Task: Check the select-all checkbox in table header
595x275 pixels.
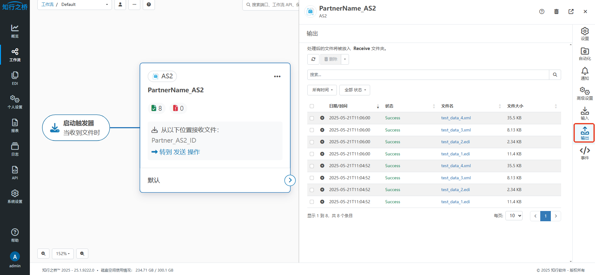Action: 312,106
